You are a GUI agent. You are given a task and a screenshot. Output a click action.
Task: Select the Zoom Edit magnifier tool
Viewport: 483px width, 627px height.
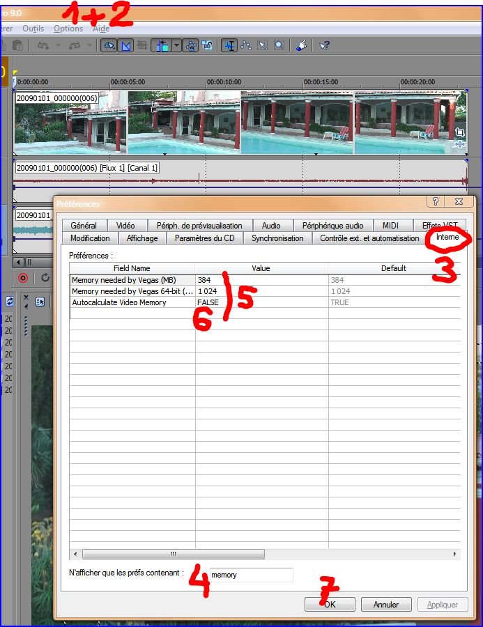tap(279, 45)
